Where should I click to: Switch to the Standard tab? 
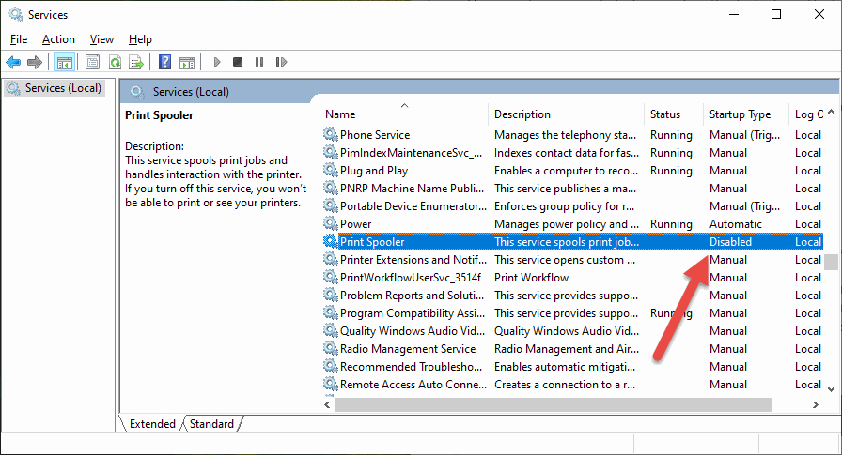click(x=212, y=424)
